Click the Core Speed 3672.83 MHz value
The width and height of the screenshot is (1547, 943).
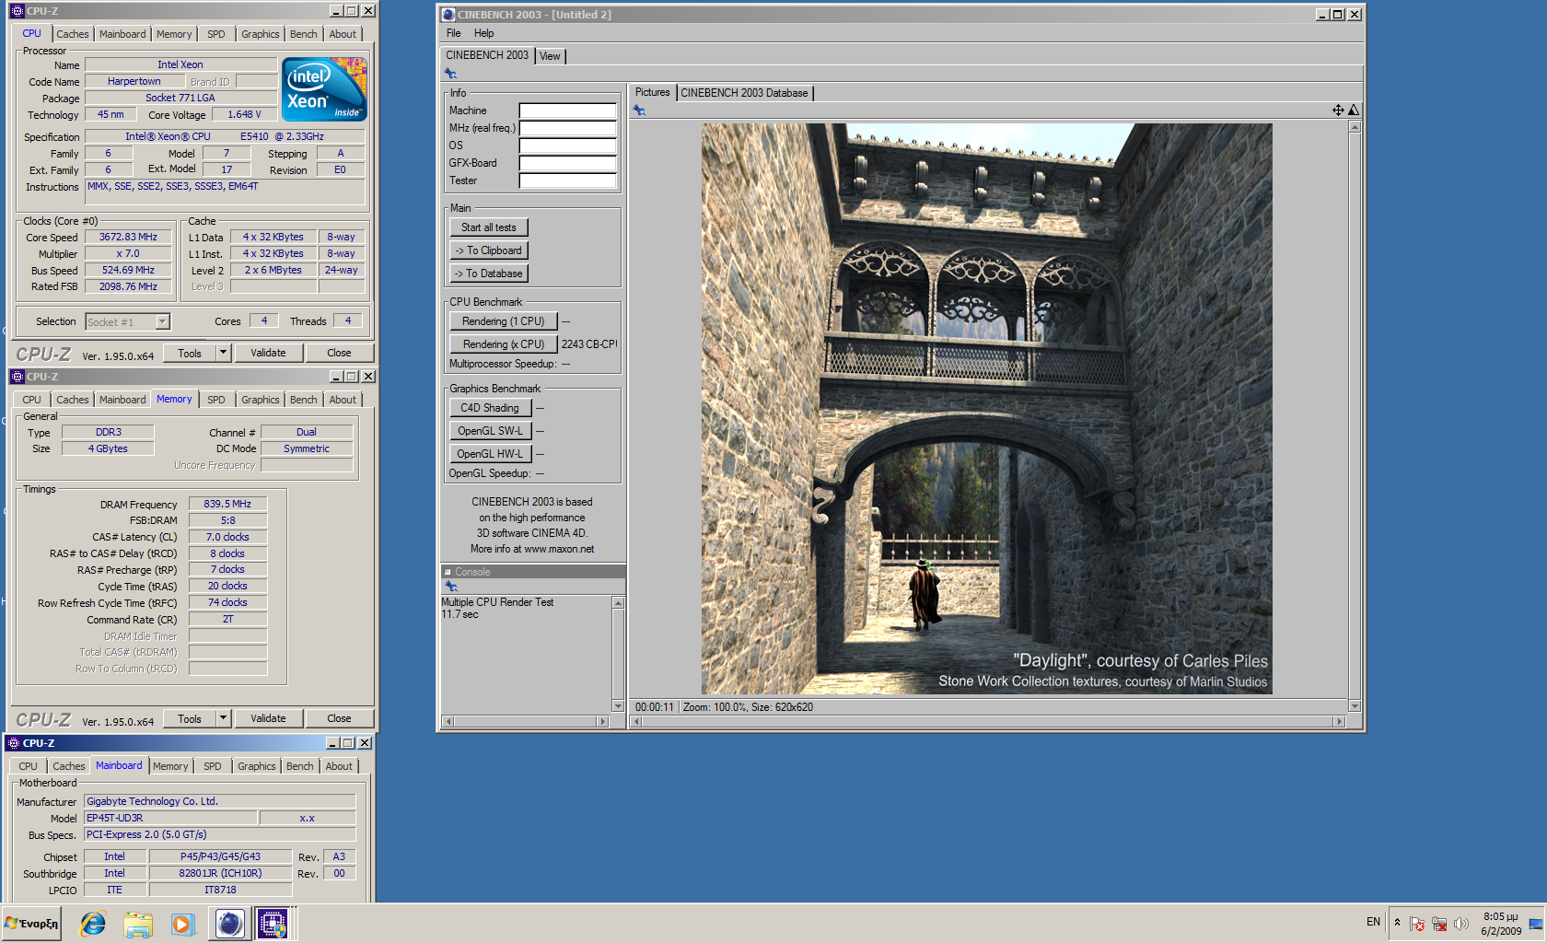(x=128, y=237)
